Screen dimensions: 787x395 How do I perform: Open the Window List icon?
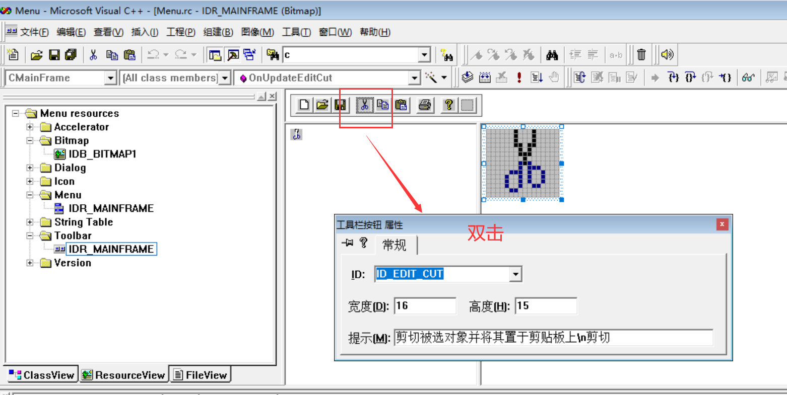coord(250,54)
